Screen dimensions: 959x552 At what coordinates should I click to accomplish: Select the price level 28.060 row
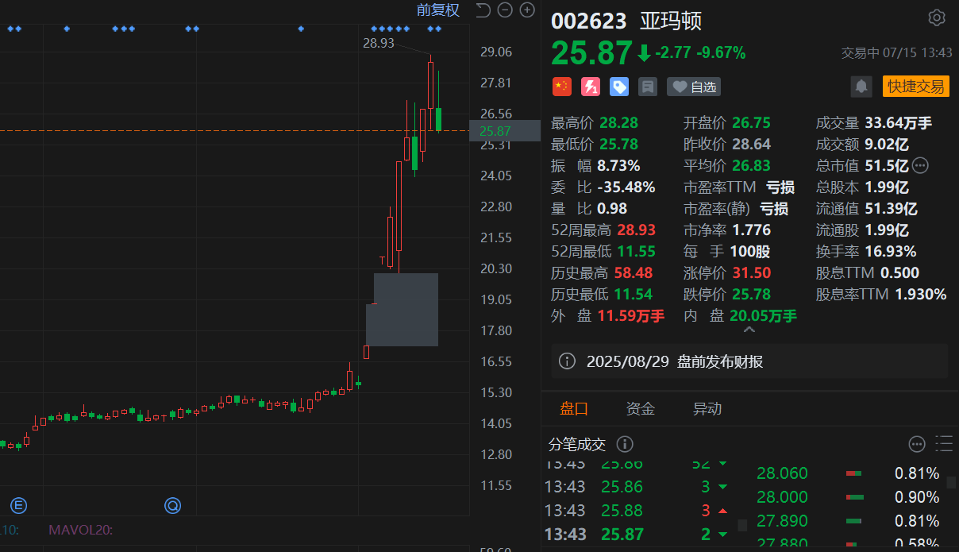[x=848, y=473]
